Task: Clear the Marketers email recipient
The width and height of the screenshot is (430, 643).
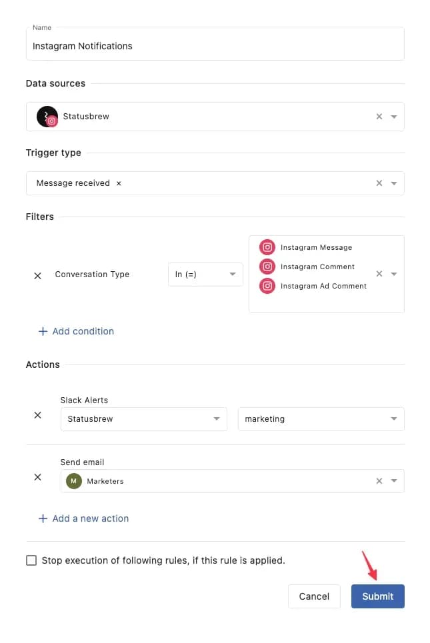Action: coord(379,480)
